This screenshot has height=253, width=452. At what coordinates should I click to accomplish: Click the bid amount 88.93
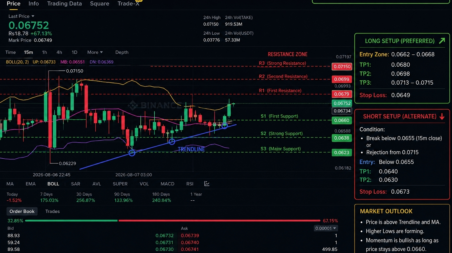pos(14,236)
